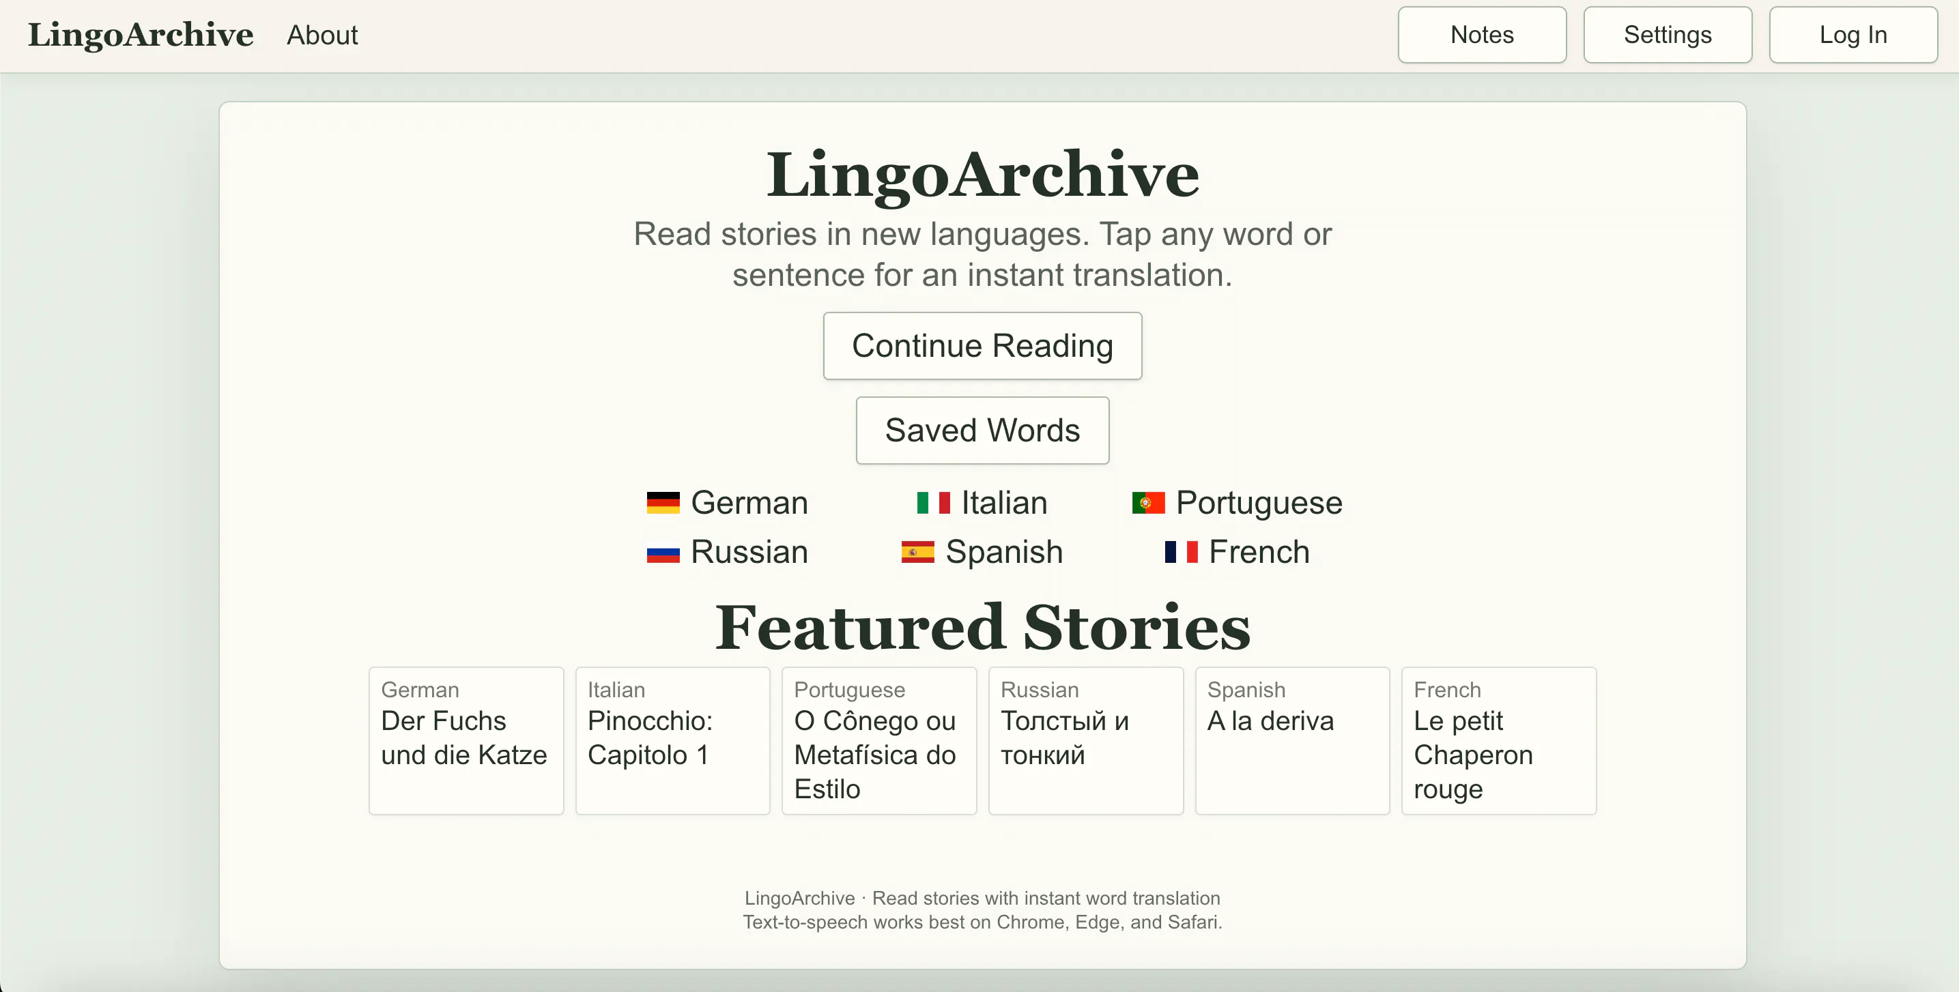Open story card Толстый и тонкий

tap(1086, 741)
